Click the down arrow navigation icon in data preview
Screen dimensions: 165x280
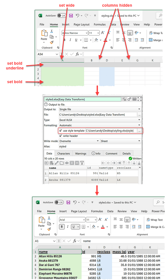pos(134,163)
